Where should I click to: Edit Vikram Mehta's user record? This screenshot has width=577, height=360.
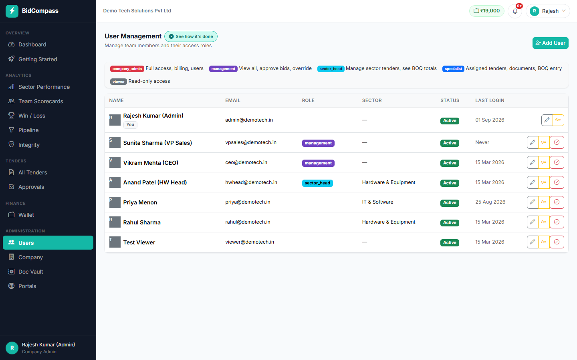[533, 162]
